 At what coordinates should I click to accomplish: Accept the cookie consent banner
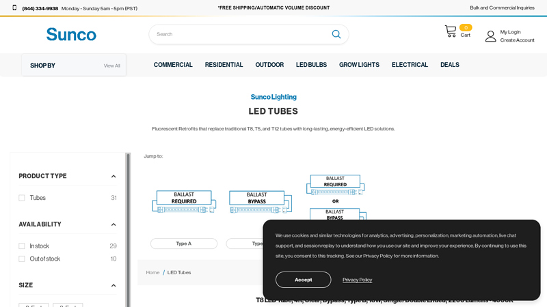coord(303,280)
